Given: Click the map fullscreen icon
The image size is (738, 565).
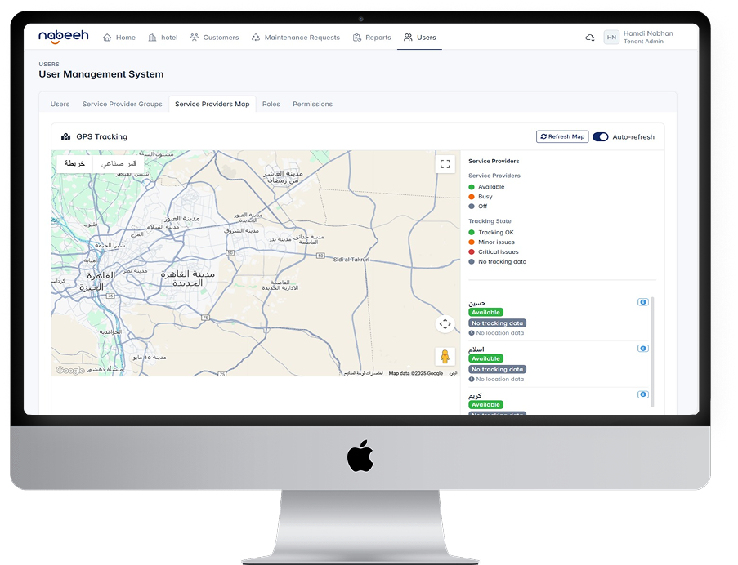Looking at the screenshot, I should [445, 163].
